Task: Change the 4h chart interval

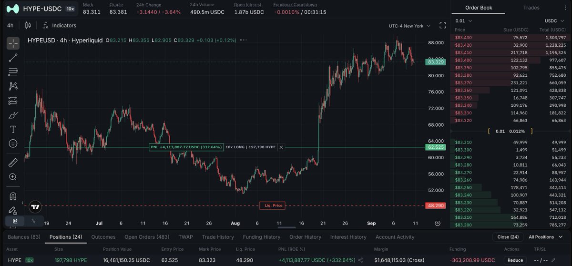Action: click(10, 25)
